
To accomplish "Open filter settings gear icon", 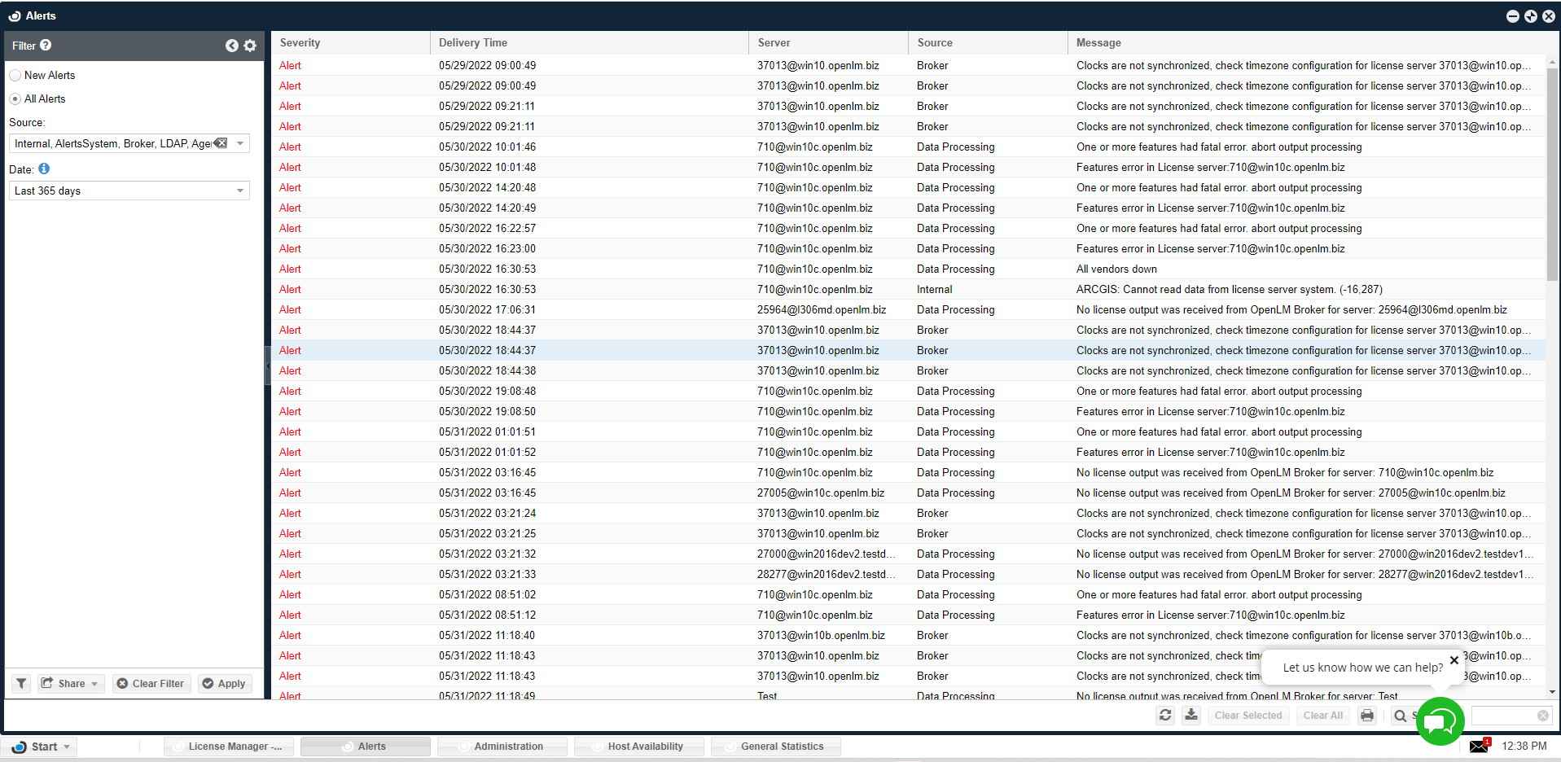I will 250,46.
